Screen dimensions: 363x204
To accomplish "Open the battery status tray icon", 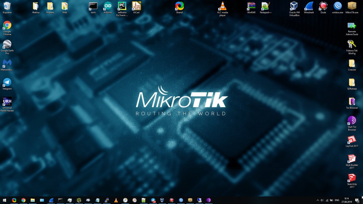I will [332, 200].
